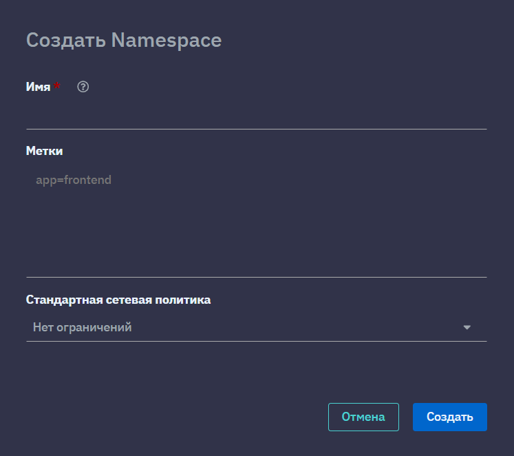This screenshot has width=514, height=456.
Task: Click the help icon next to Имя
Action: (x=83, y=87)
